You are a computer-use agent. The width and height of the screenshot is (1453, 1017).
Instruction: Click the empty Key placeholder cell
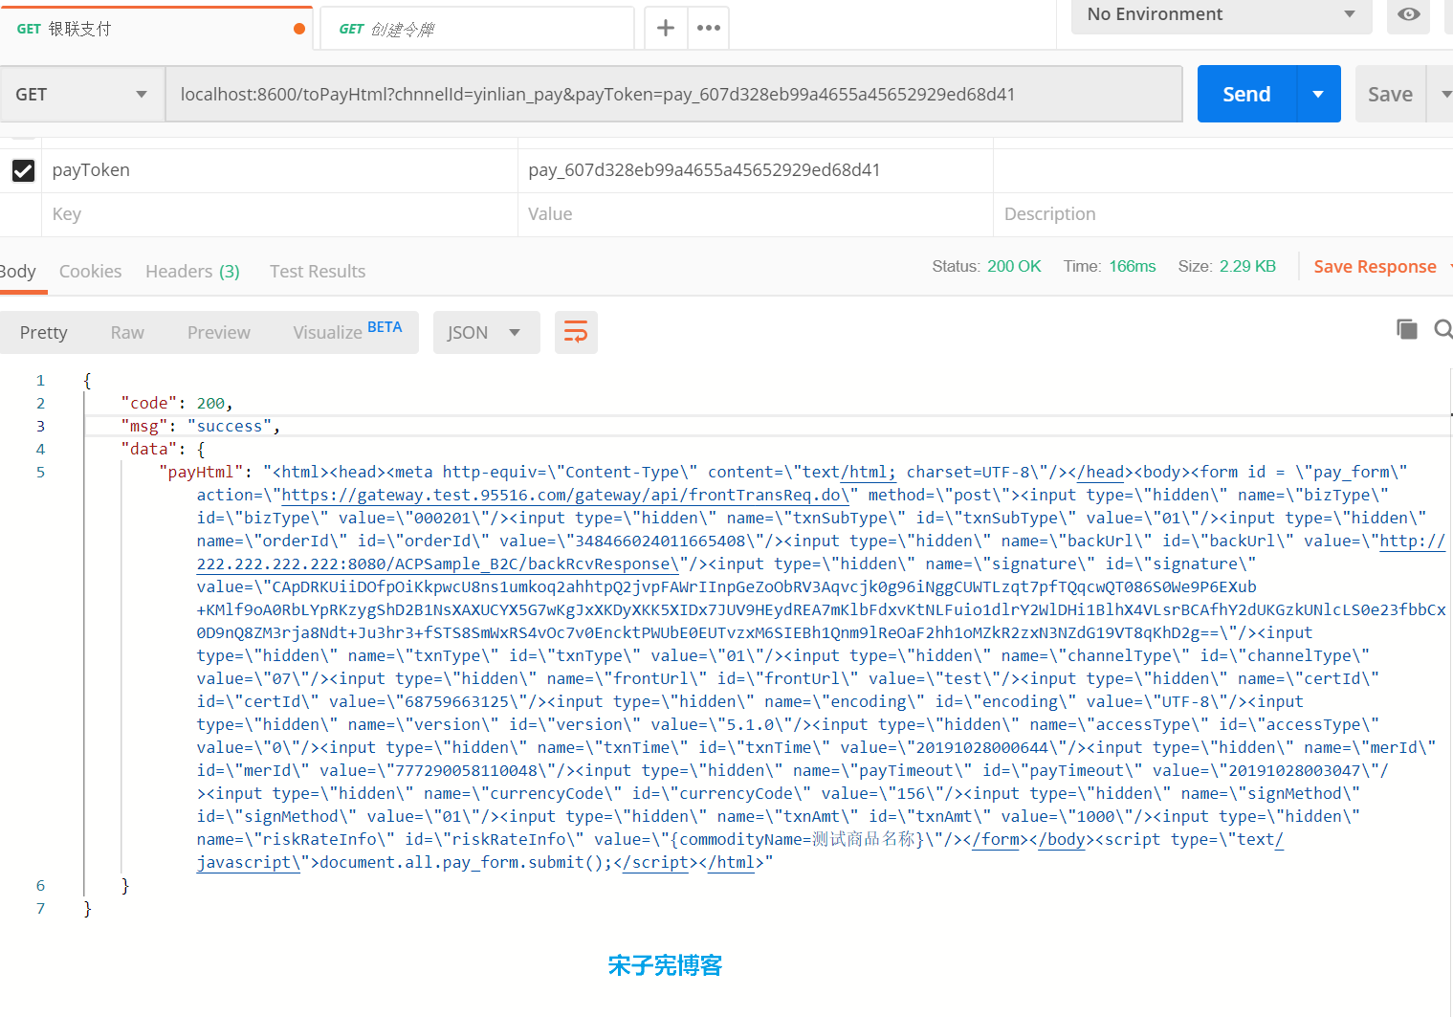tap(279, 214)
